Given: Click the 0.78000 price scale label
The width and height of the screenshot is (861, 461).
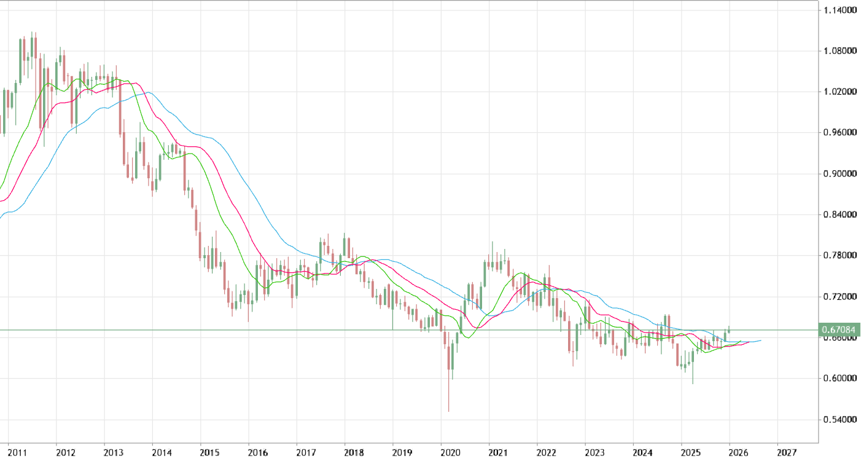Looking at the screenshot, I should tap(839, 256).
